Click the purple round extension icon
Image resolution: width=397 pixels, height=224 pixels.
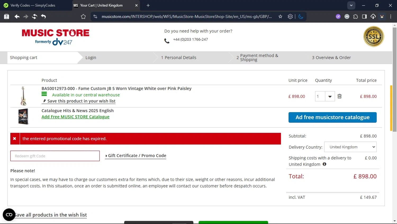(338, 16)
